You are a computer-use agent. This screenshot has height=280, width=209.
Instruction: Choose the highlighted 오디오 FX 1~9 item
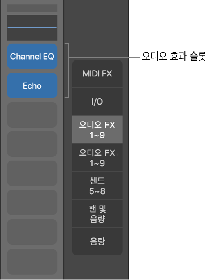(97, 129)
